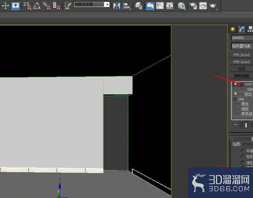Select the 球形 mapping radio button

pyautogui.click(x=243, y=163)
